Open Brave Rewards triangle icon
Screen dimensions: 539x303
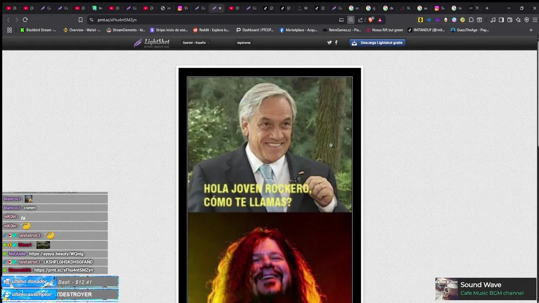click(380, 20)
